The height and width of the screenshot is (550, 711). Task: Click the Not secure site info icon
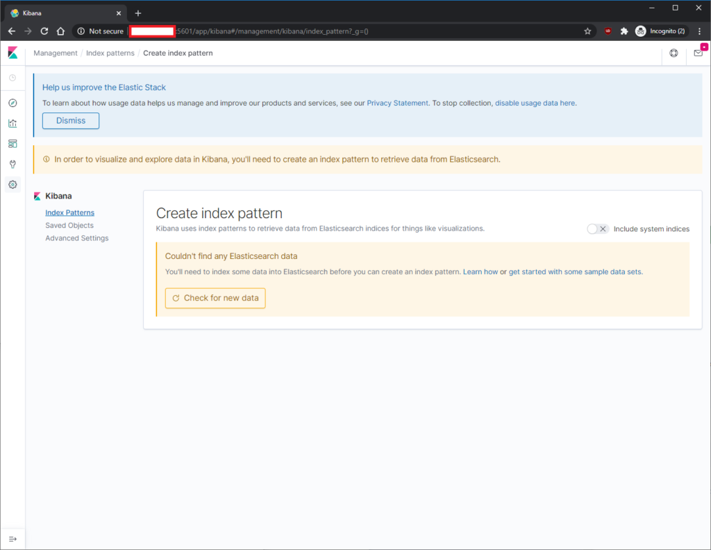pyautogui.click(x=81, y=31)
